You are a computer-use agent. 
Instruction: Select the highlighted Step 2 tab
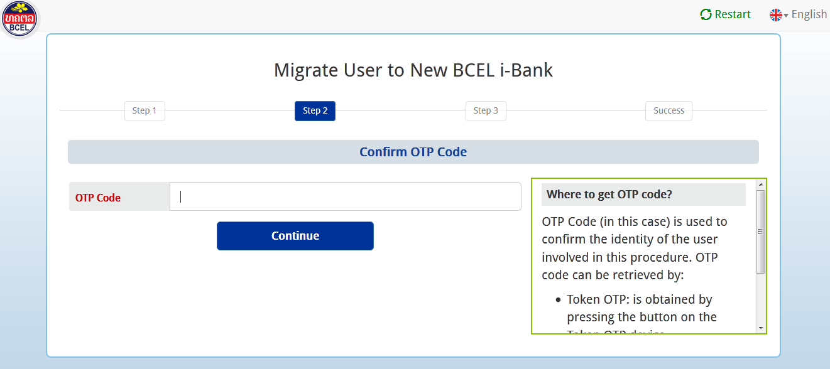pos(315,110)
